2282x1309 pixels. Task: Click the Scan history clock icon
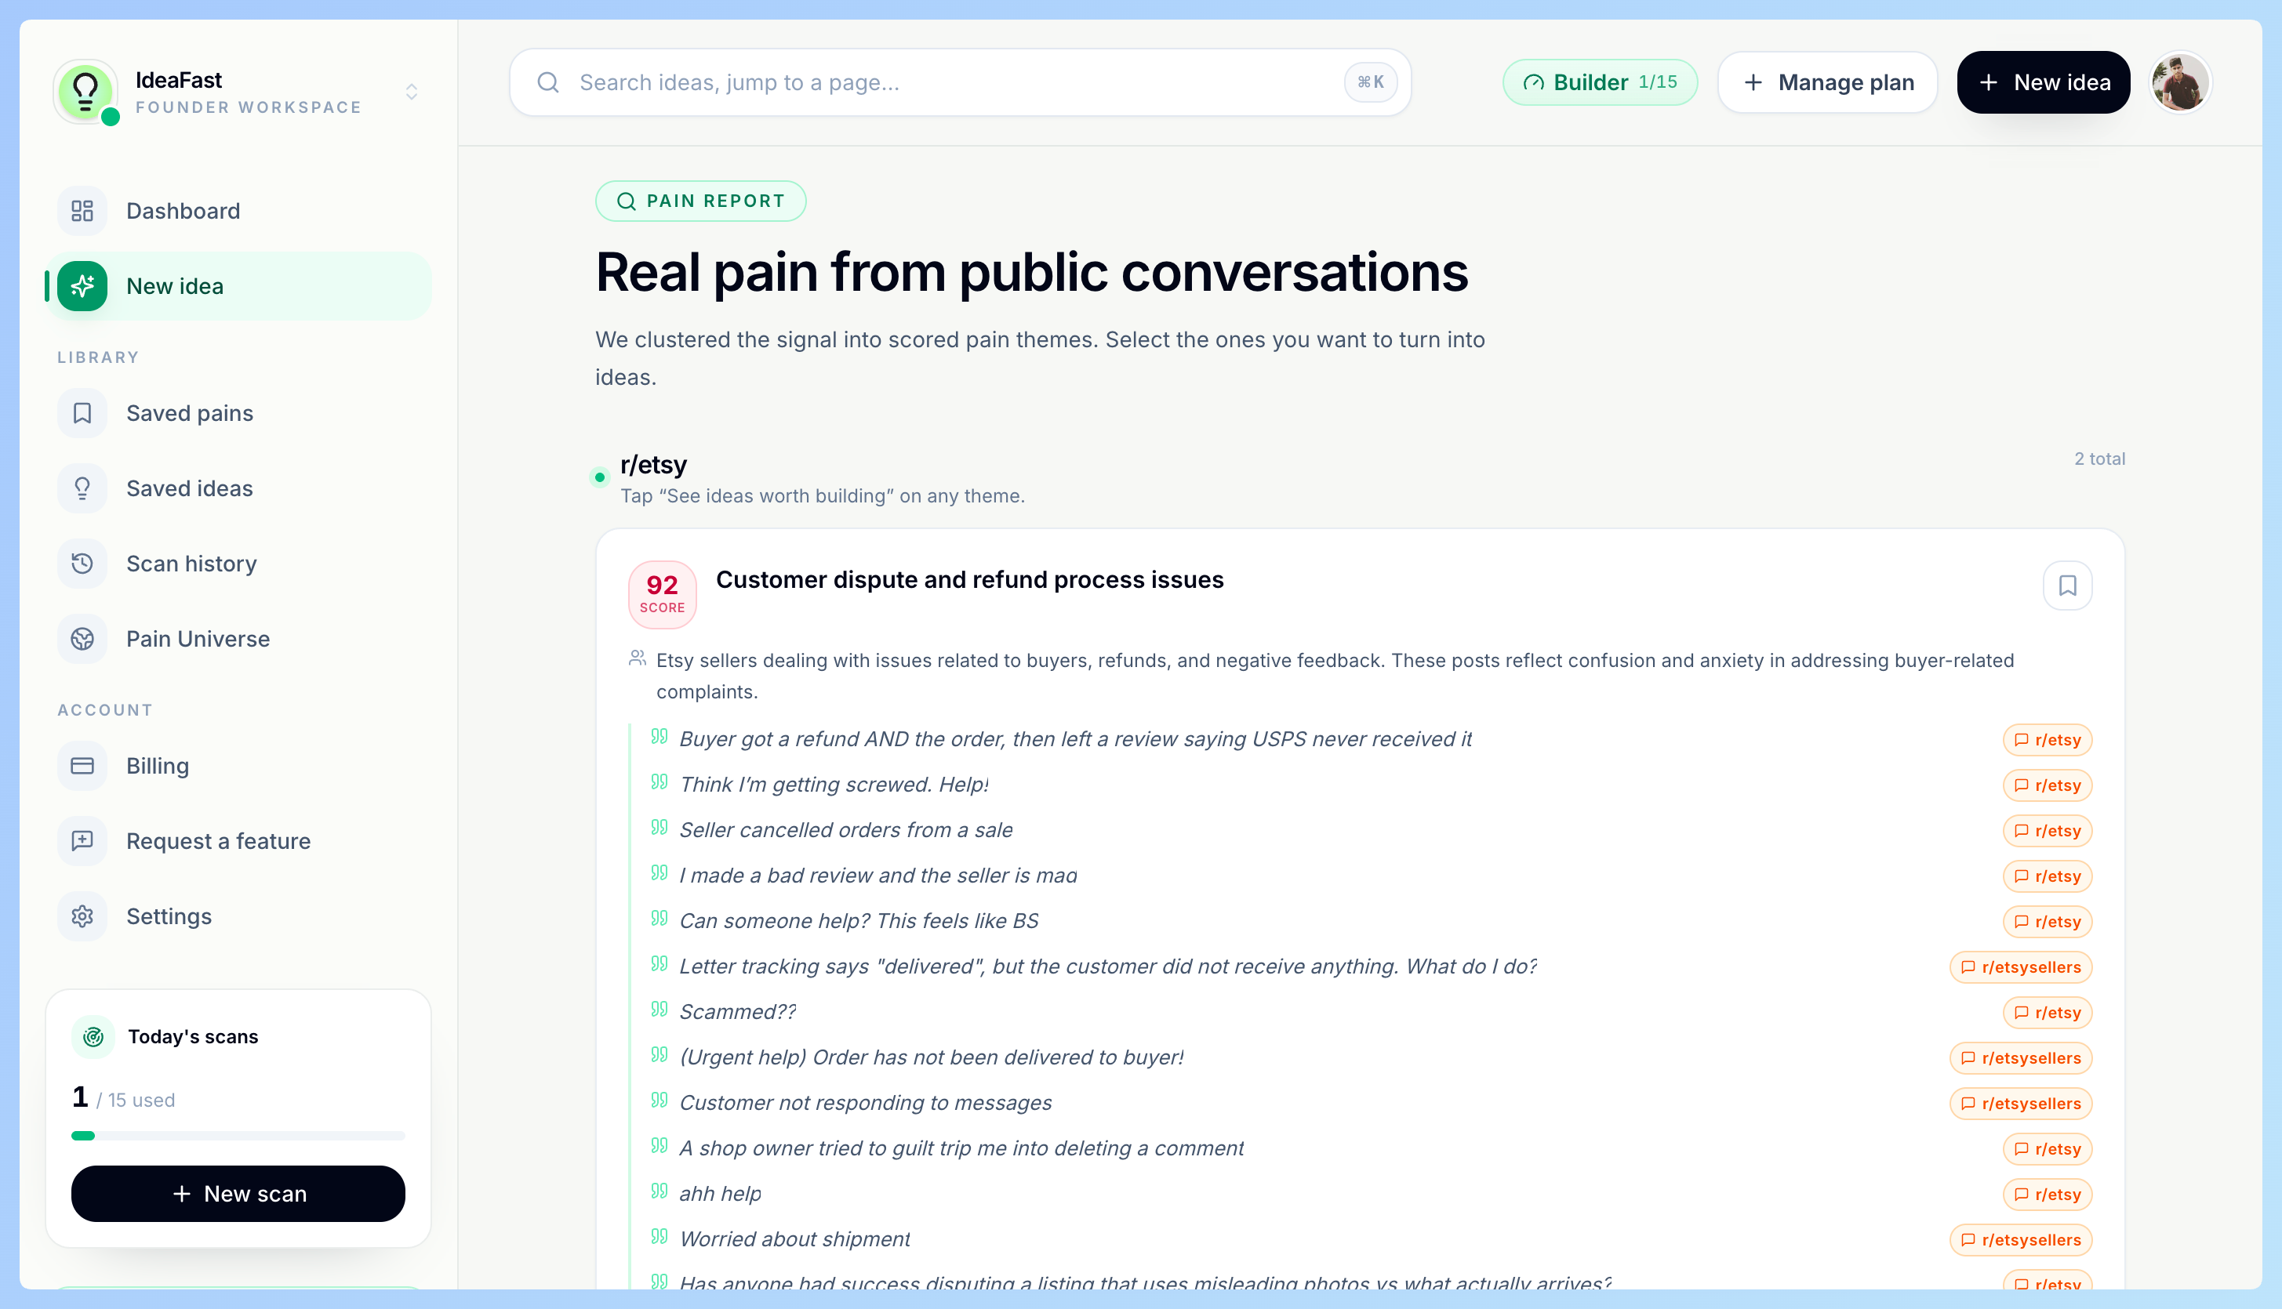(82, 564)
